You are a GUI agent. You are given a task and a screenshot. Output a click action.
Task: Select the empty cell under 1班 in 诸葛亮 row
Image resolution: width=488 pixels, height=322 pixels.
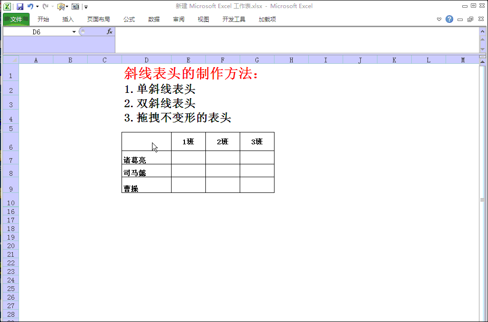click(x=188, y=157)
